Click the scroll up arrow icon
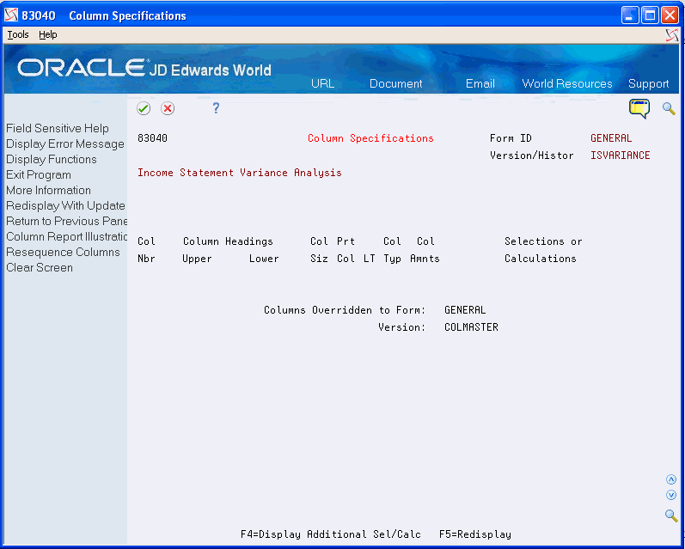The width and height of the screenshot is (685, 549). (671, 479)
